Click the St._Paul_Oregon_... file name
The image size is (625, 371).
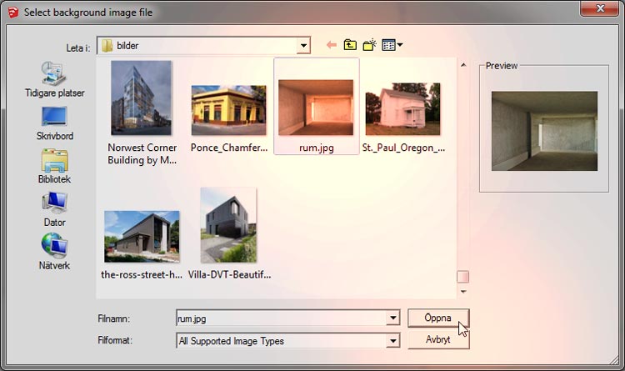pyautogui.click(x=404, y=148)
